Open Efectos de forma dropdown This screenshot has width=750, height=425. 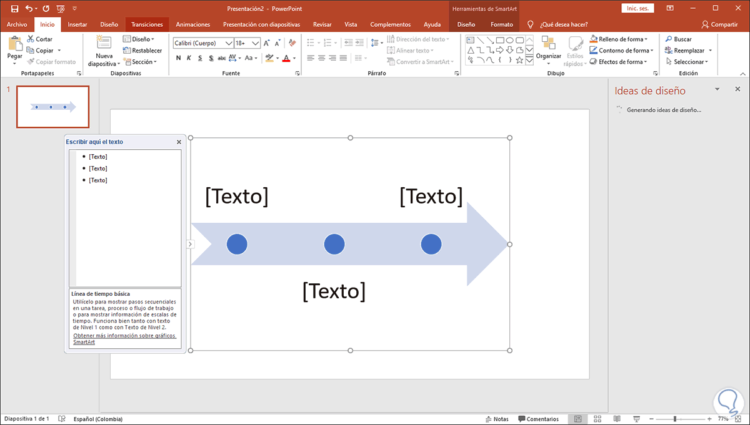(x=619, y=62)
